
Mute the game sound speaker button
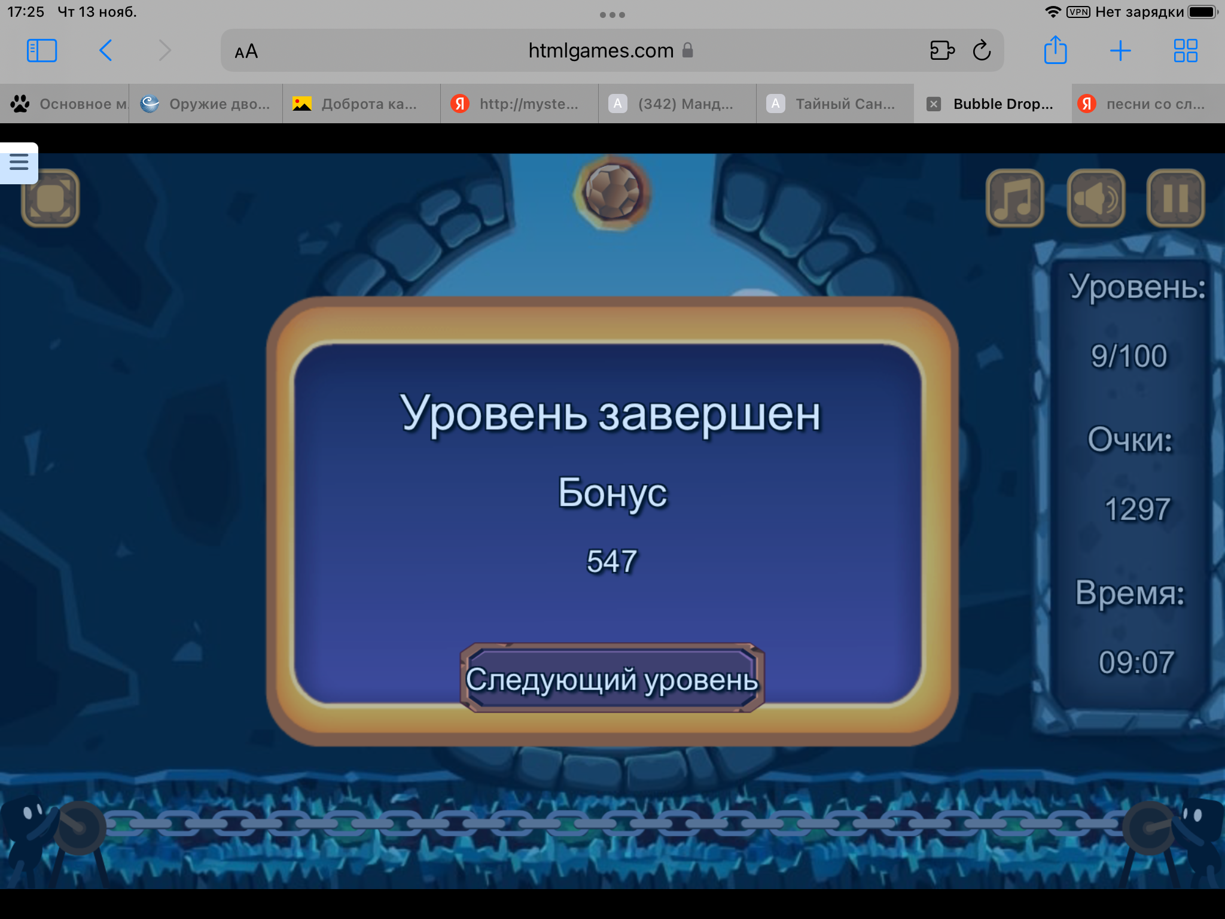click(1096, 198)
